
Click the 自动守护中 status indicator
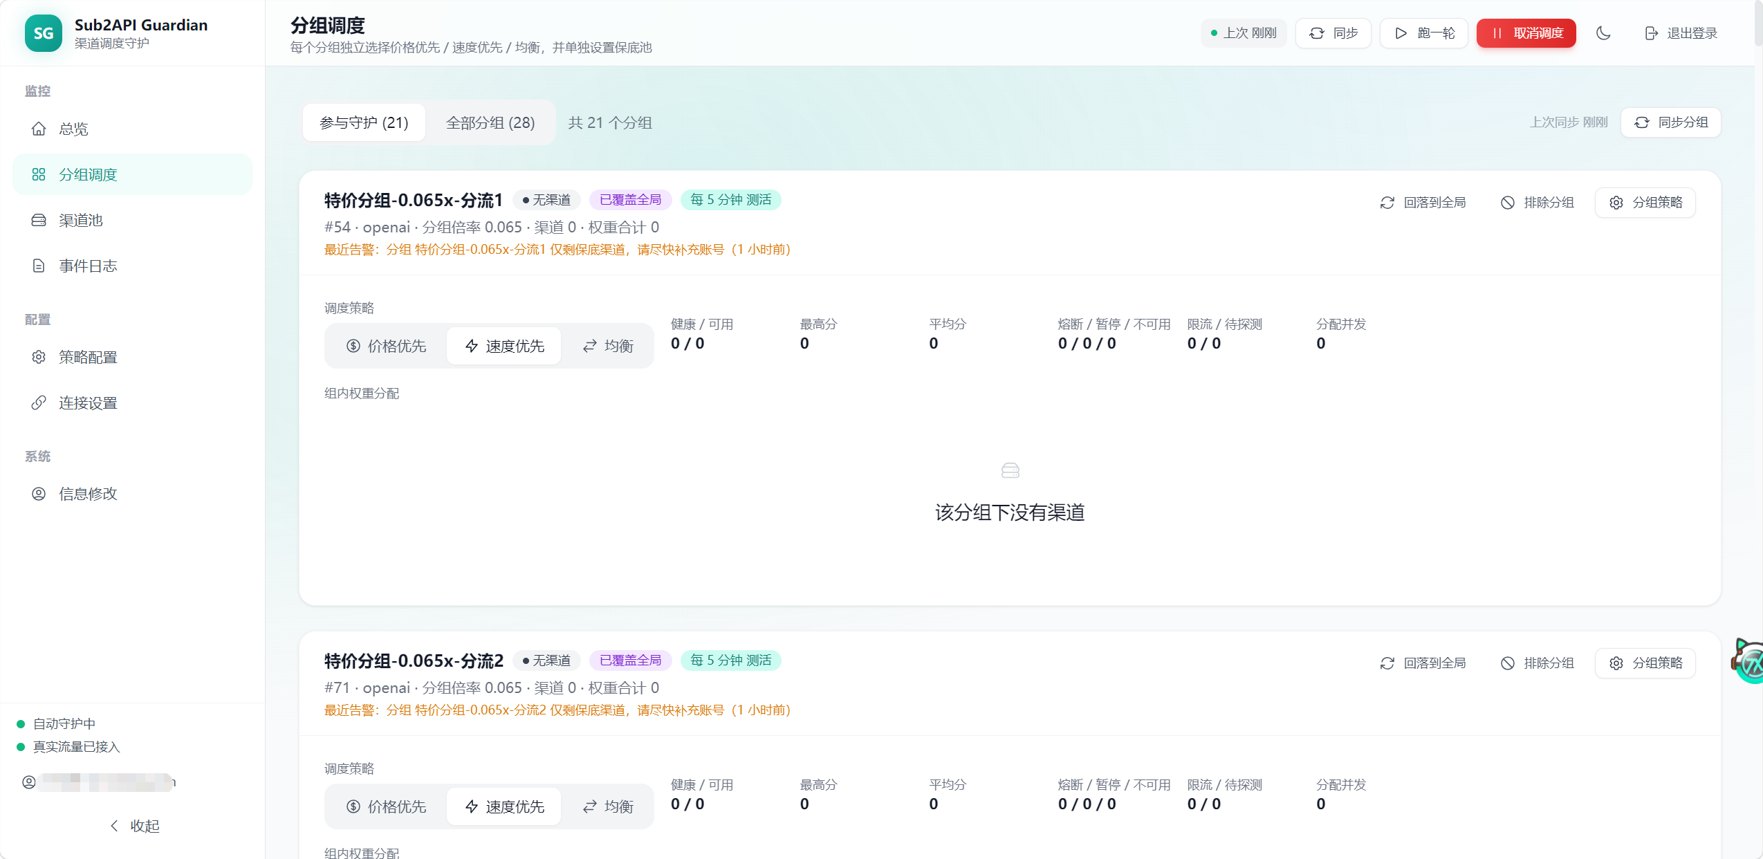pyautogui.click(x=56, y=724)
